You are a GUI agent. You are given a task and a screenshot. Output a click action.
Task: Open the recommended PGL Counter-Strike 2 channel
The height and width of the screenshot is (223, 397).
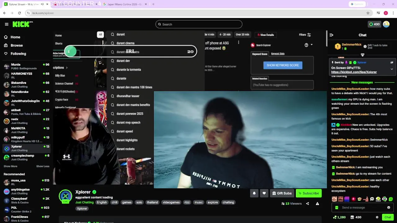(x=26, y=209)
